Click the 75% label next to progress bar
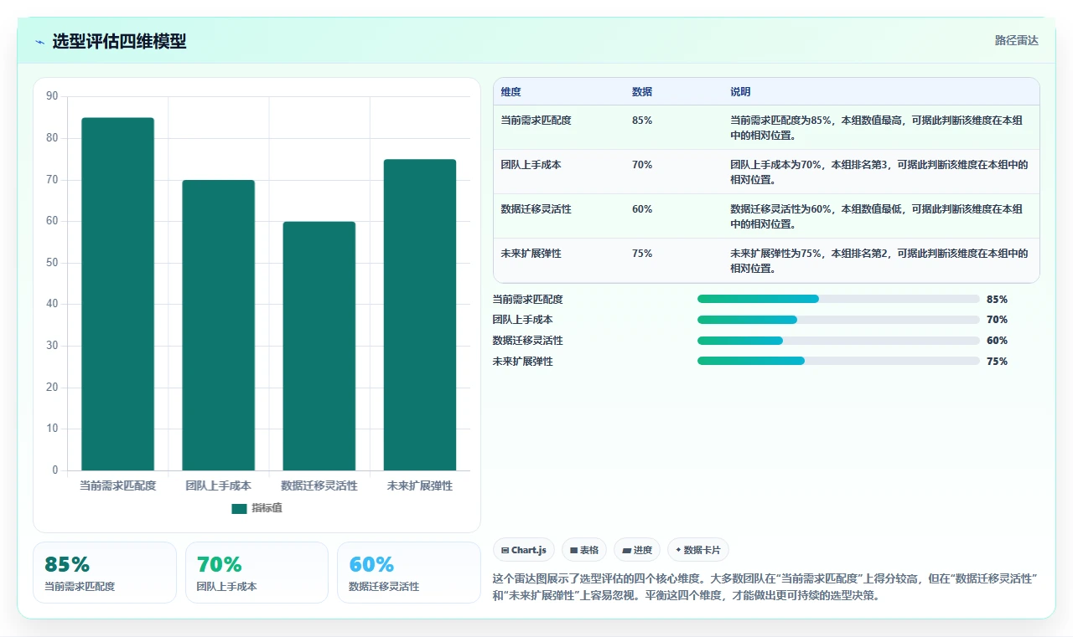This screenshot has width=1073, height=637. (x=997, y=362)
